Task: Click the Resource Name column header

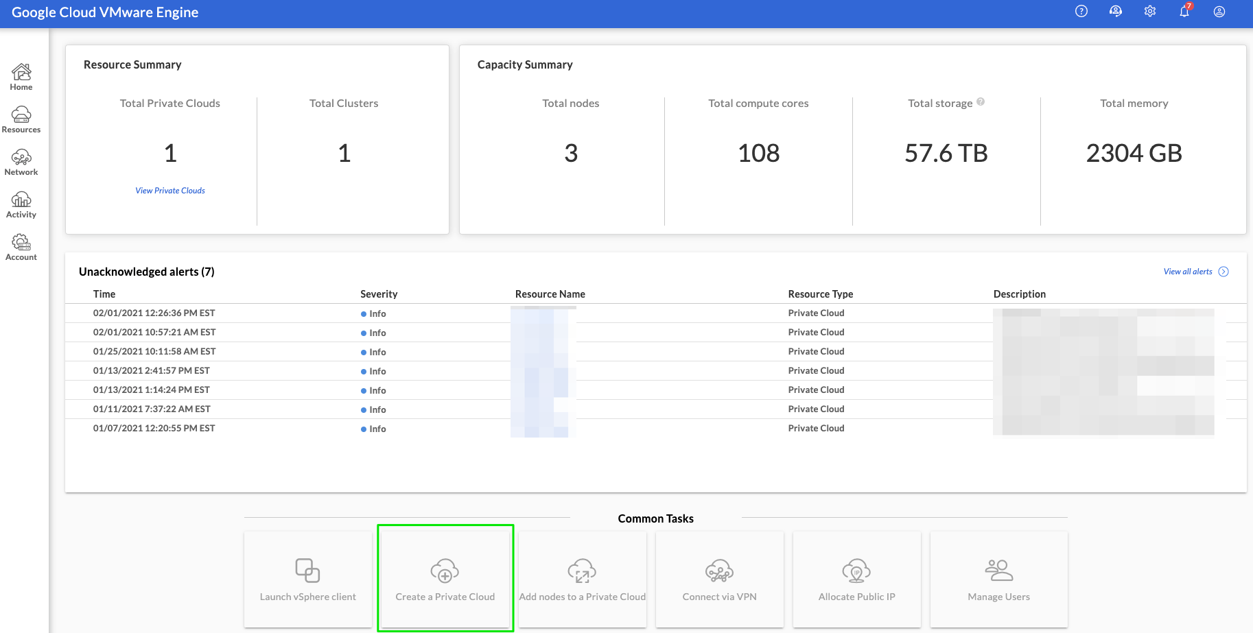Action: 550,294
